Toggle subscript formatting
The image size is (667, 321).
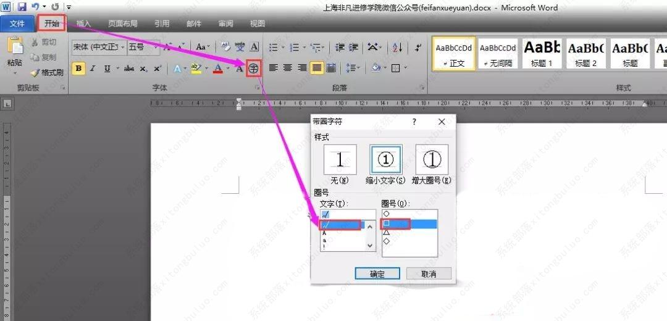(x=143, y=69)
